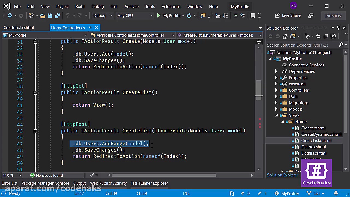Click the Search Solution Explorer input field
Image resolution: width=350 pixels, height=197 pixels.
302,45
